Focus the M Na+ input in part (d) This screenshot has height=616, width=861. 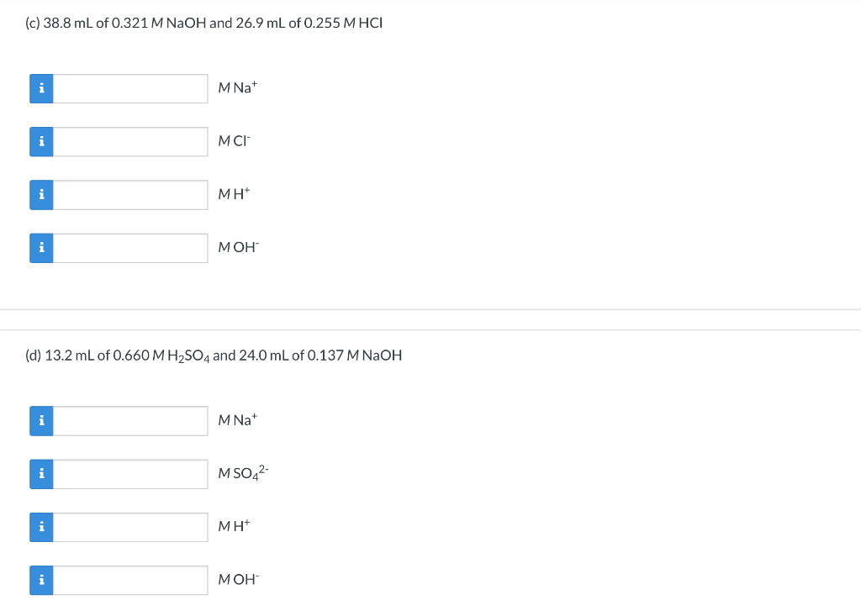[x=130, y=421]
